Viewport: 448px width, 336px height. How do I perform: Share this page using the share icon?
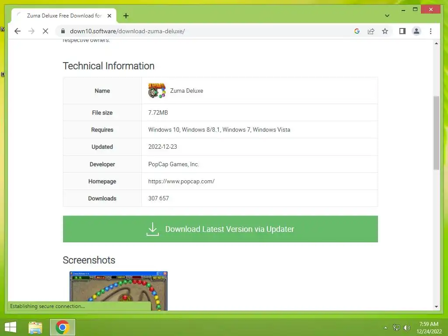[371, 31]
